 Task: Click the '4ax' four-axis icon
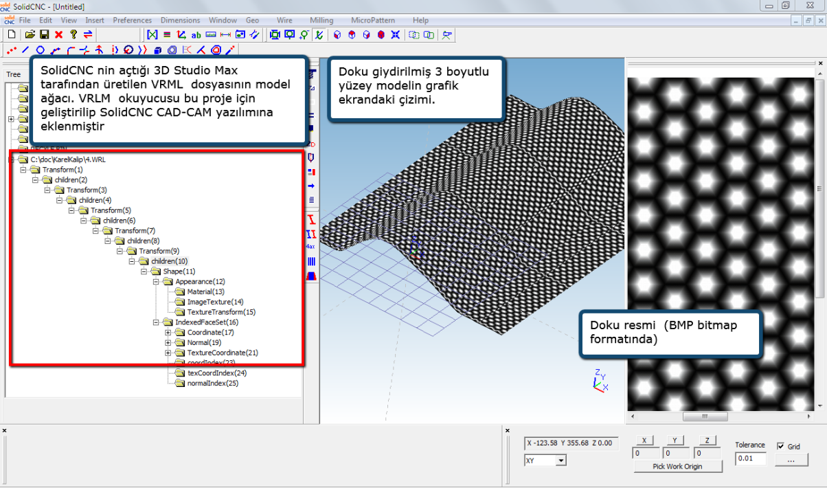(x=310, y=246)
